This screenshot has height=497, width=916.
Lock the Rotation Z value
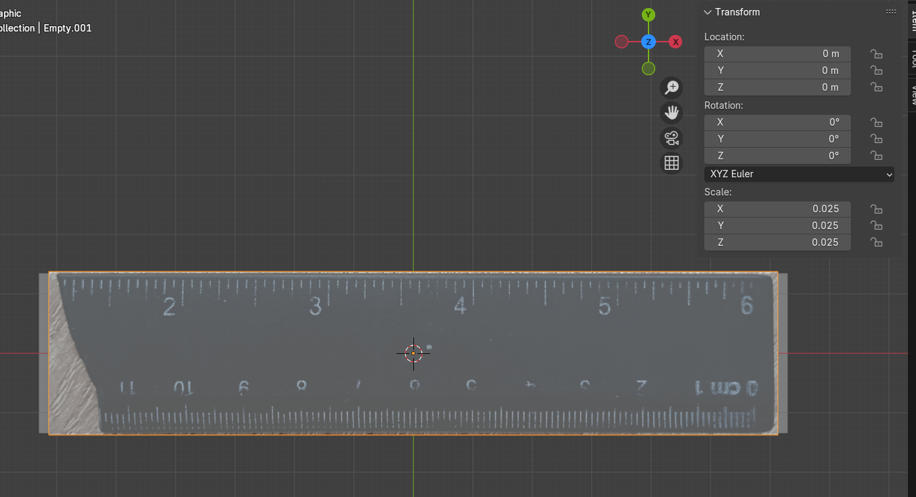[876, 156]
